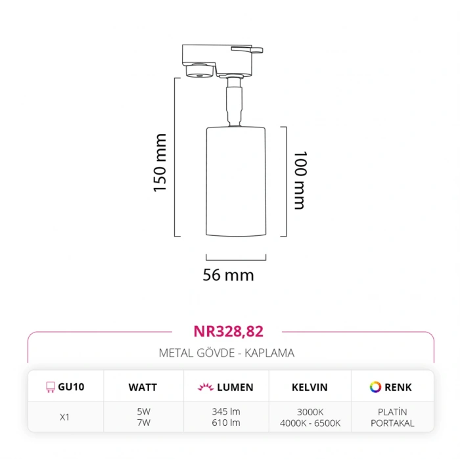
Task: Click the RENK color wheel icon
Action: (x=375, y=387)
